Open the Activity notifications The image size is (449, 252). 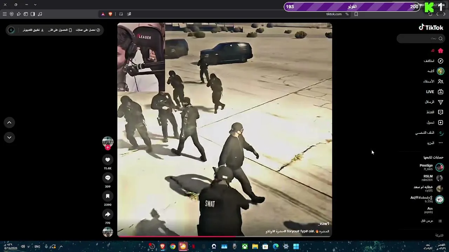coord(435,112)
